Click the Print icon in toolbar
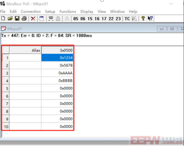This screenshot has width=184, height=146. 24,18
